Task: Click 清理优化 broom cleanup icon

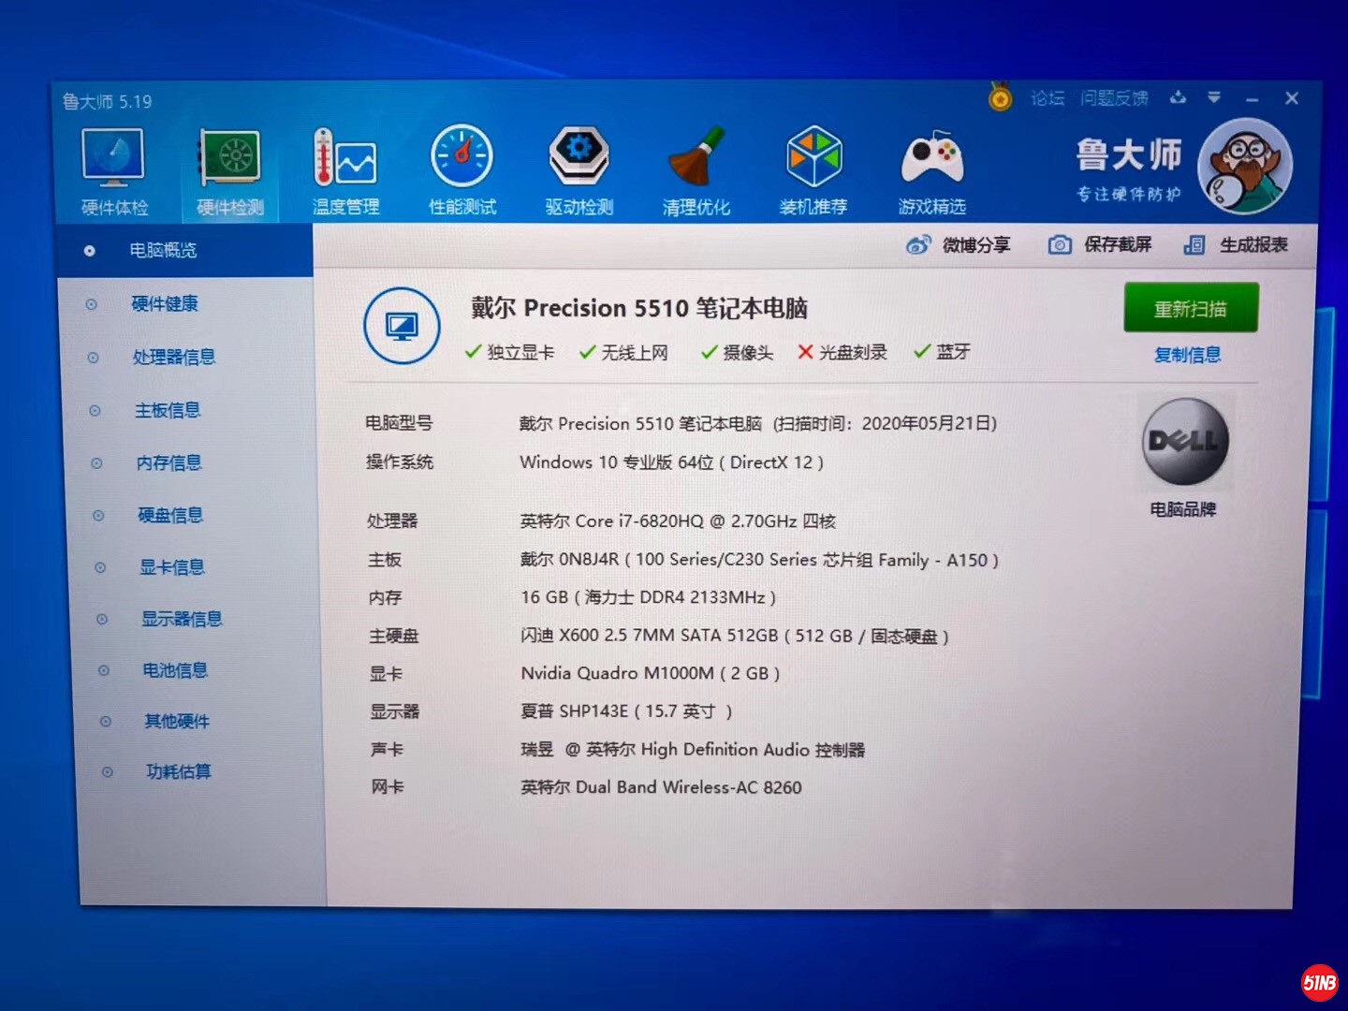Action: [x=696, y=168]
